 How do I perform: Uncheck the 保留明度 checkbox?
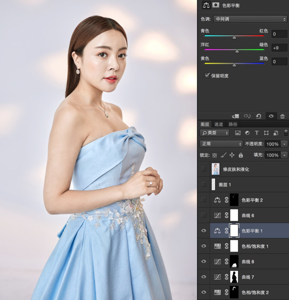[207, 76]
